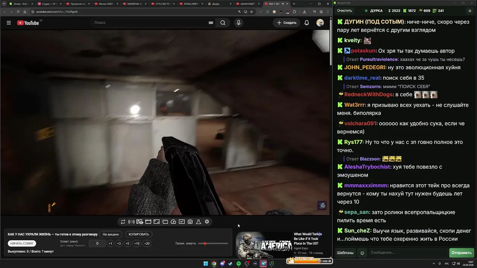
Task: Open the tab search dropdown in Chrome
Action: (x=4, y=4)
